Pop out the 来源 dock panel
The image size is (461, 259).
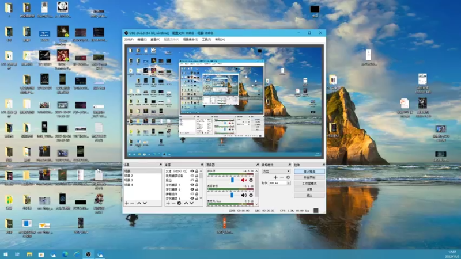202,165
